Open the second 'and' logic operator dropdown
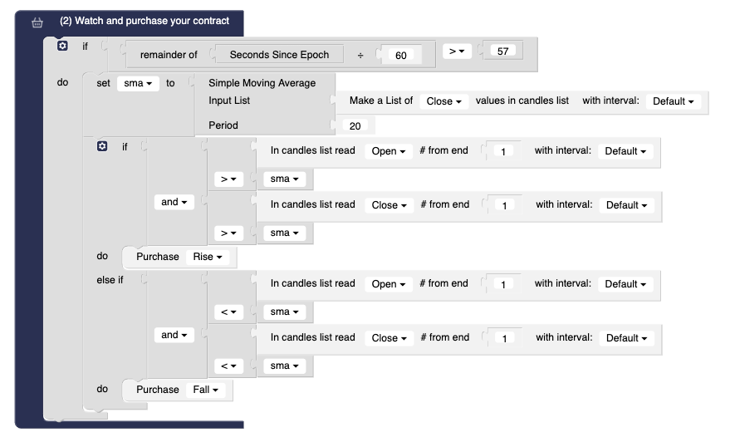 tap(174, 335)
